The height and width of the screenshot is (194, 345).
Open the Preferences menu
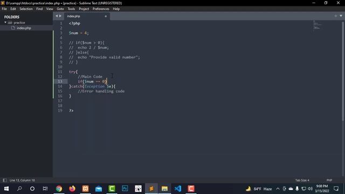pos(101,9)
